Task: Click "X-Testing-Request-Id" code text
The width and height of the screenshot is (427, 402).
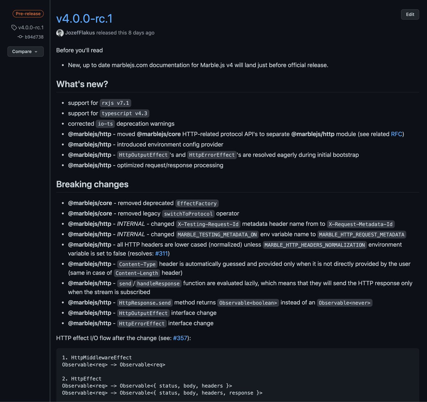Action: [208, 224]
